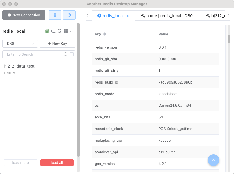Click the redis_git_sha1 row key

click(106, 59)
